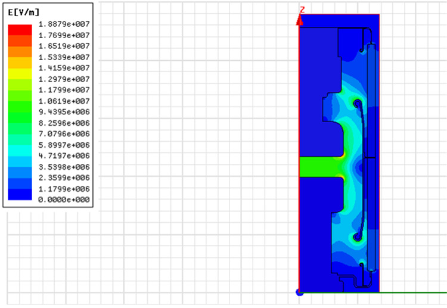The image size is (447, 308).
Task: Click the 1.8879e+007 maximum legend value
Action: 64,24
